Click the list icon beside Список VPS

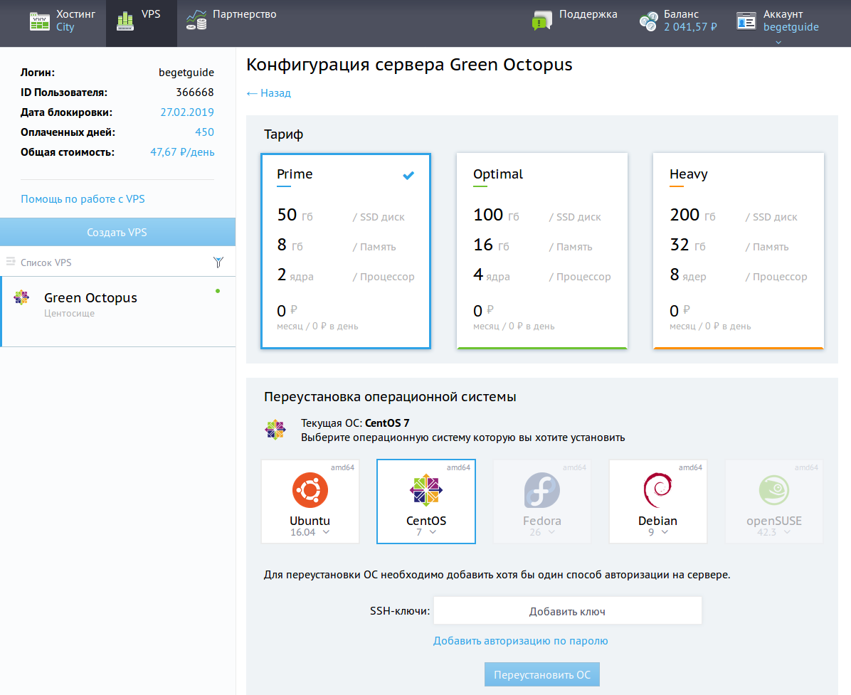11,262
